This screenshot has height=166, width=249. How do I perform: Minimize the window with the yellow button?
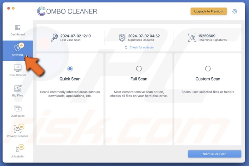[x=13, y=8]
